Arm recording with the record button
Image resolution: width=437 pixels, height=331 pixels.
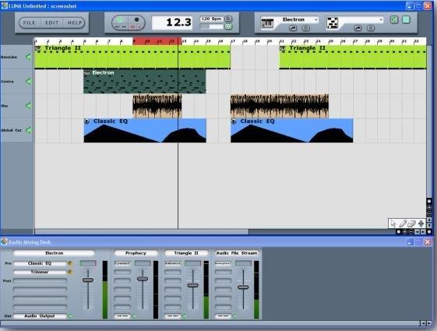(136, 19)
